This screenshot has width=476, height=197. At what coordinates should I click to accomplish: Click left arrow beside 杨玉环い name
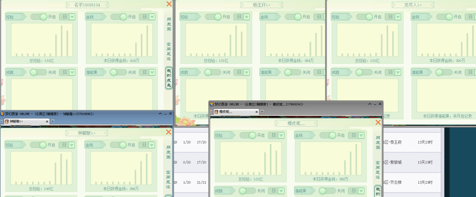pyautogui.click(x=243, y=5)
